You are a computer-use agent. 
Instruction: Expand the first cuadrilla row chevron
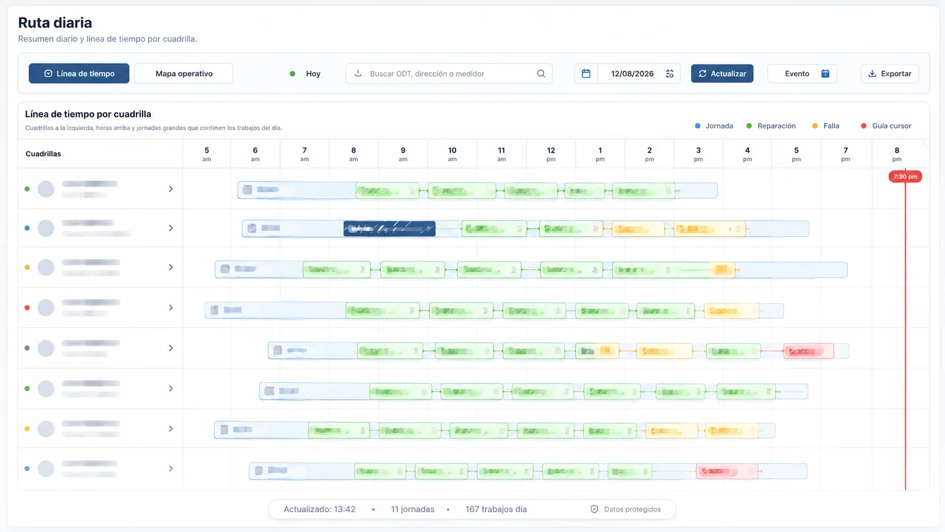tap(171, 189)
